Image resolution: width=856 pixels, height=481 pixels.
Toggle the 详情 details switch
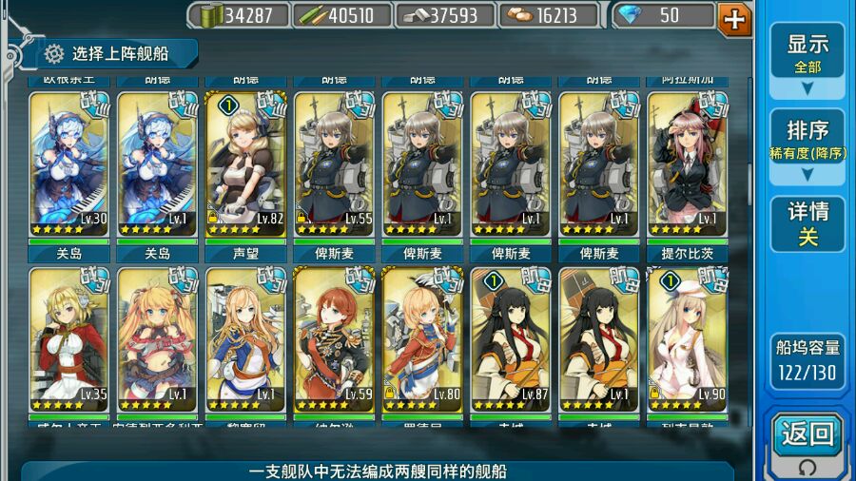[x=807, y=224]
